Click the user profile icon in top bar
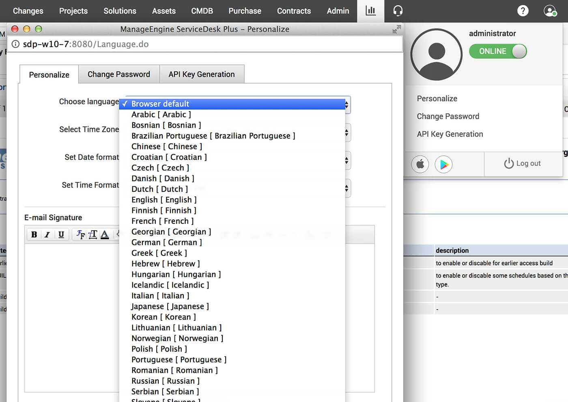568x402 pixels. coord(550,11)
